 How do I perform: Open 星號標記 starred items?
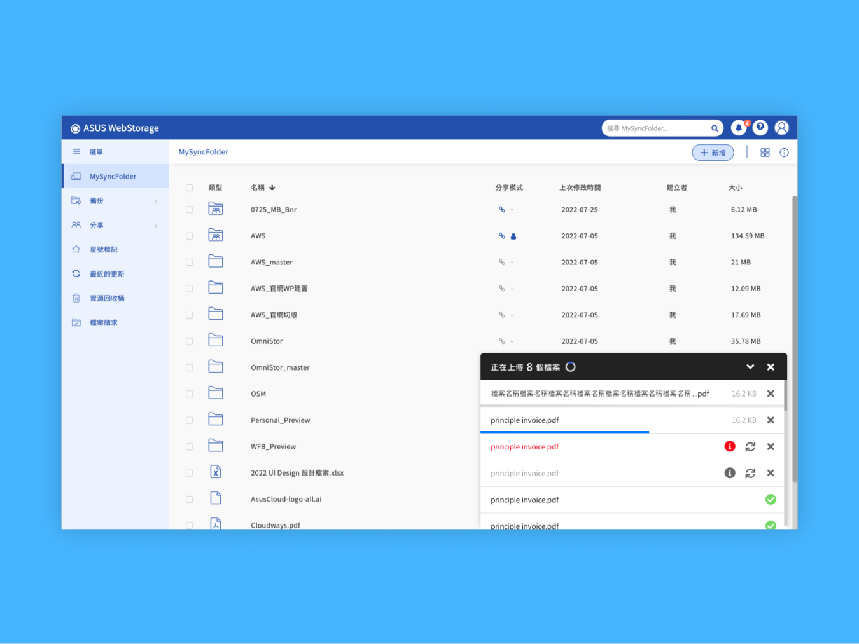click(116, 249)
